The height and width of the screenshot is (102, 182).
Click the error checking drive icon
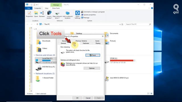pyautogui.click(x=63, y=52)
